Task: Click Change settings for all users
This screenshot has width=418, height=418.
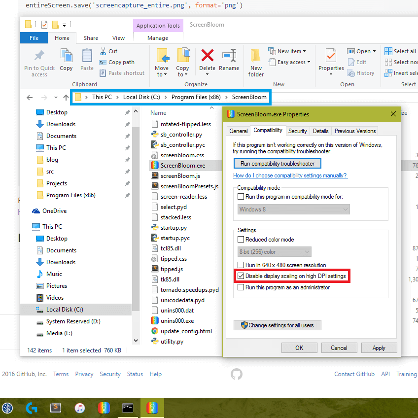Action: [x=277, y=325]
